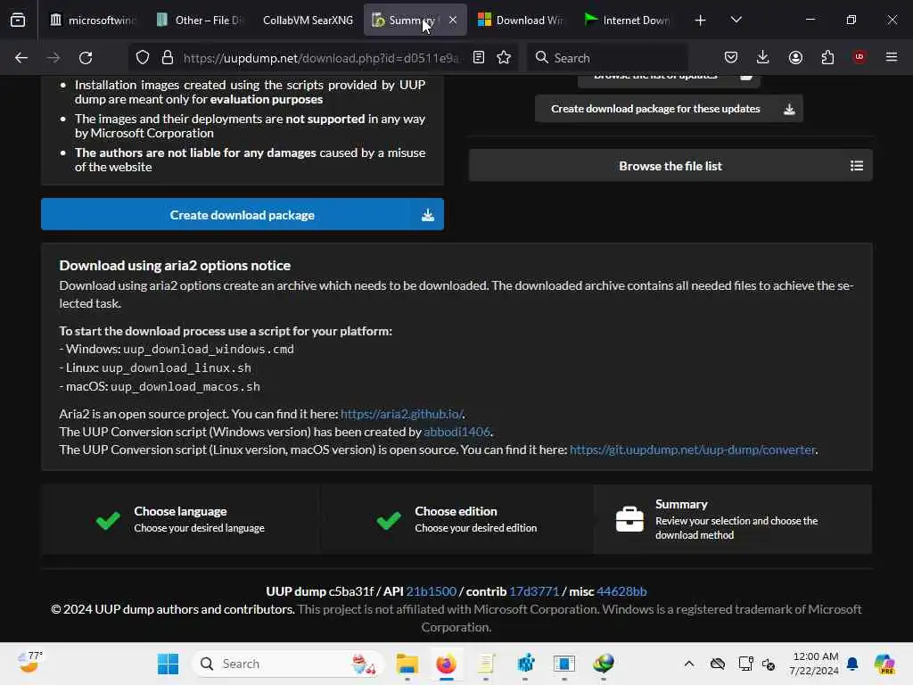This screenshot has width=913, height=685.
Task: Switch to the microsoftwin tab
Action: (x=92, y=21)
